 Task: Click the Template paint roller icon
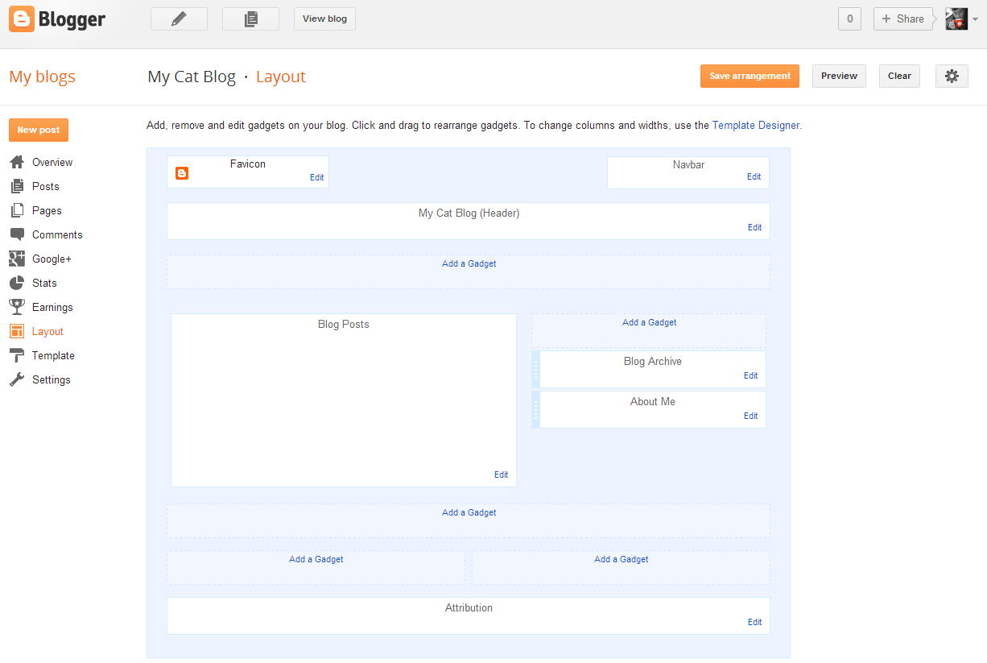17,355
